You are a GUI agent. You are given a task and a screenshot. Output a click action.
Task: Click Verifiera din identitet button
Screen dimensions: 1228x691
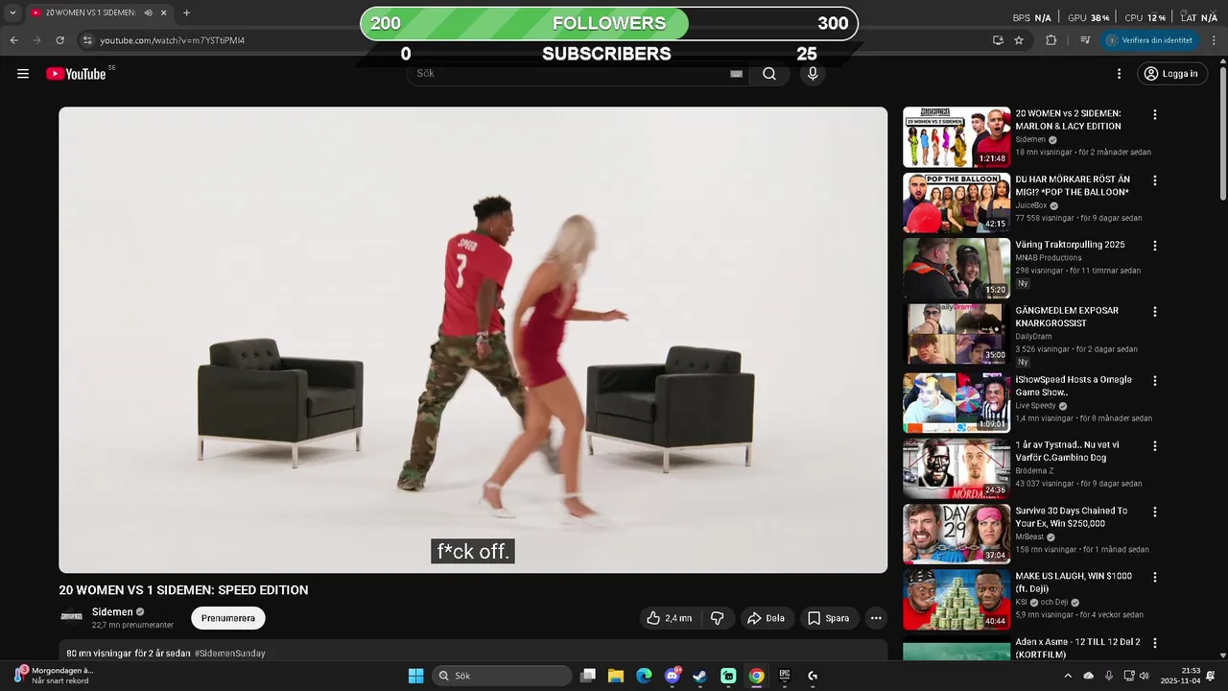coord(1150,40)
